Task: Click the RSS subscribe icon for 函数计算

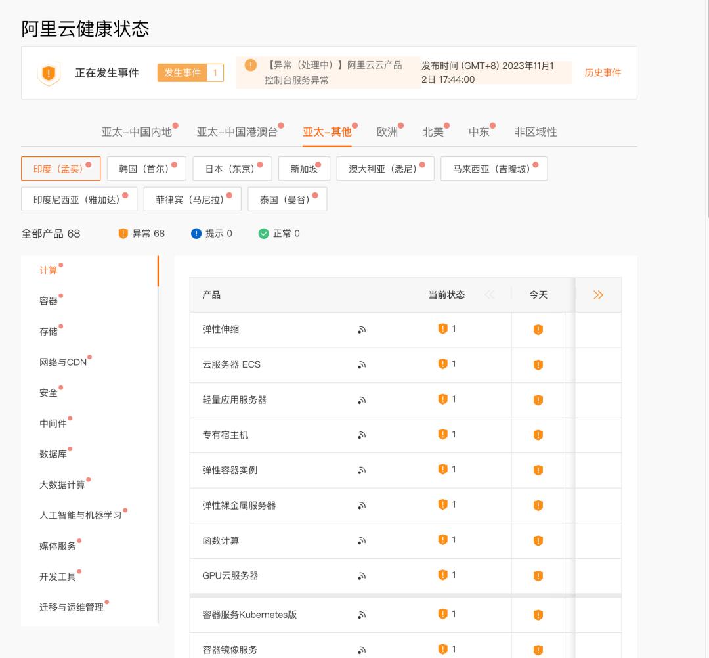Action: click(362, 541)
